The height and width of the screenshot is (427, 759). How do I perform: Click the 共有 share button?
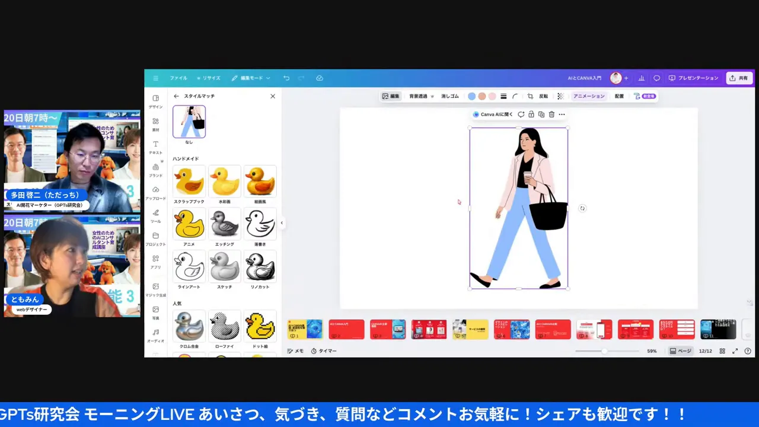point(739,78)
